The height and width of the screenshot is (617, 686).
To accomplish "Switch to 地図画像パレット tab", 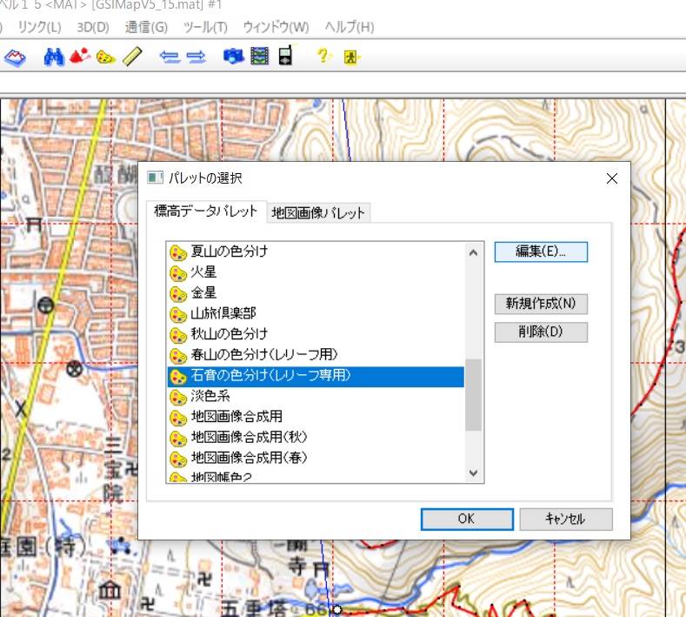I will (x=318, y=213).
